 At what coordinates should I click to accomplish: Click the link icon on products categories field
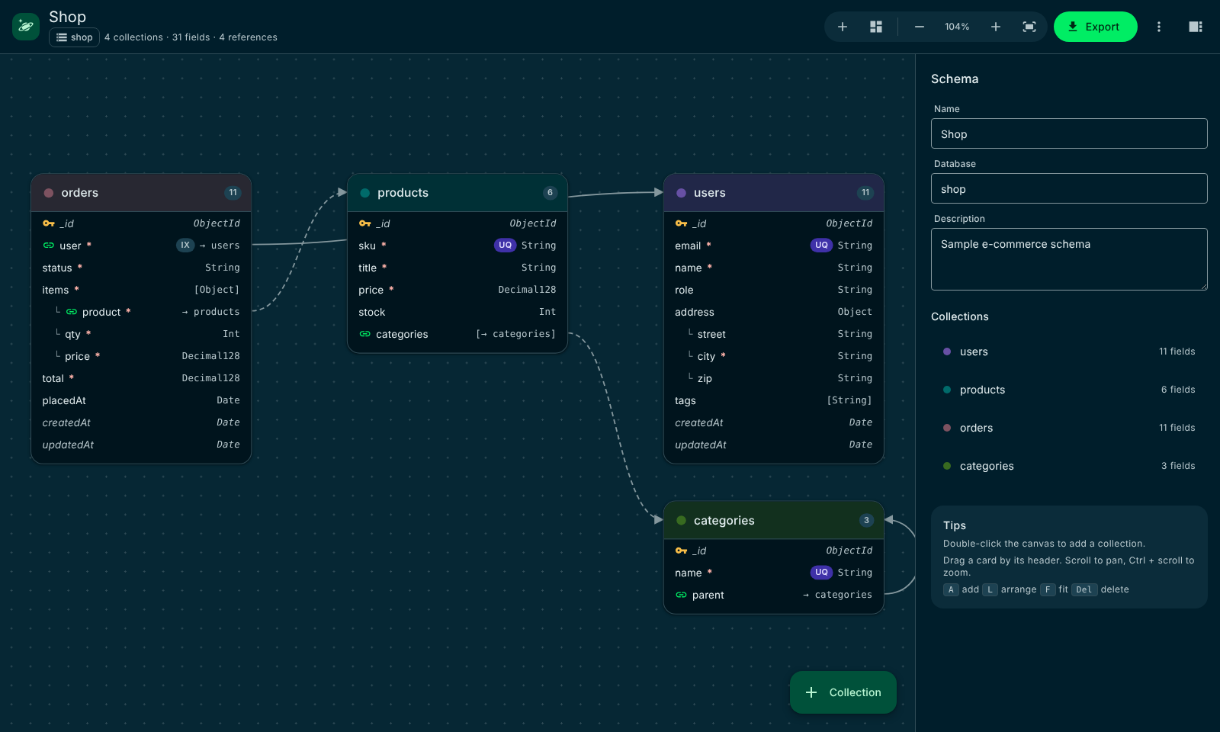365,334
